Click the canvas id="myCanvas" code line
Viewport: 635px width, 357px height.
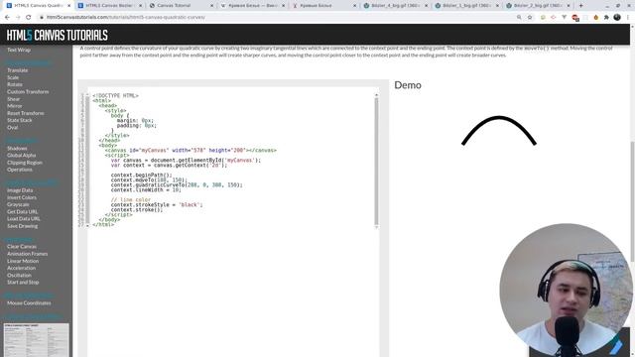pos(190,150)
